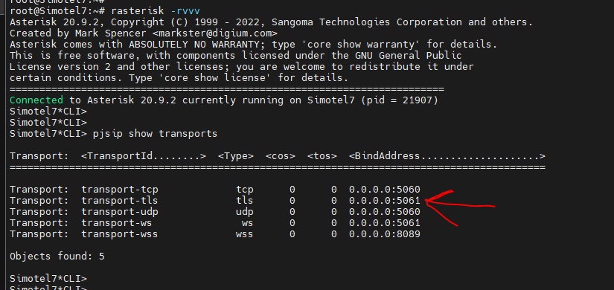Select the transport-wss row name
The height and width of the screenshot is (290, 614).
pyautogui.click(x=120, y=234)
